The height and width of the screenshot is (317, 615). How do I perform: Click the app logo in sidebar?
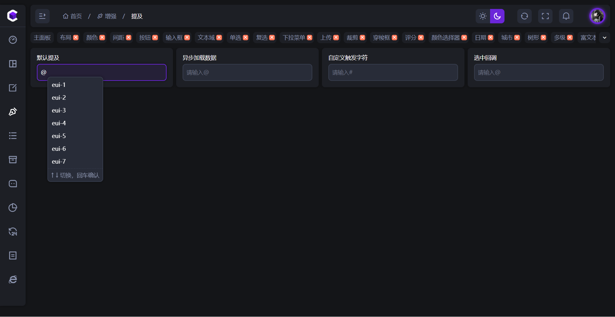(12, 16)
